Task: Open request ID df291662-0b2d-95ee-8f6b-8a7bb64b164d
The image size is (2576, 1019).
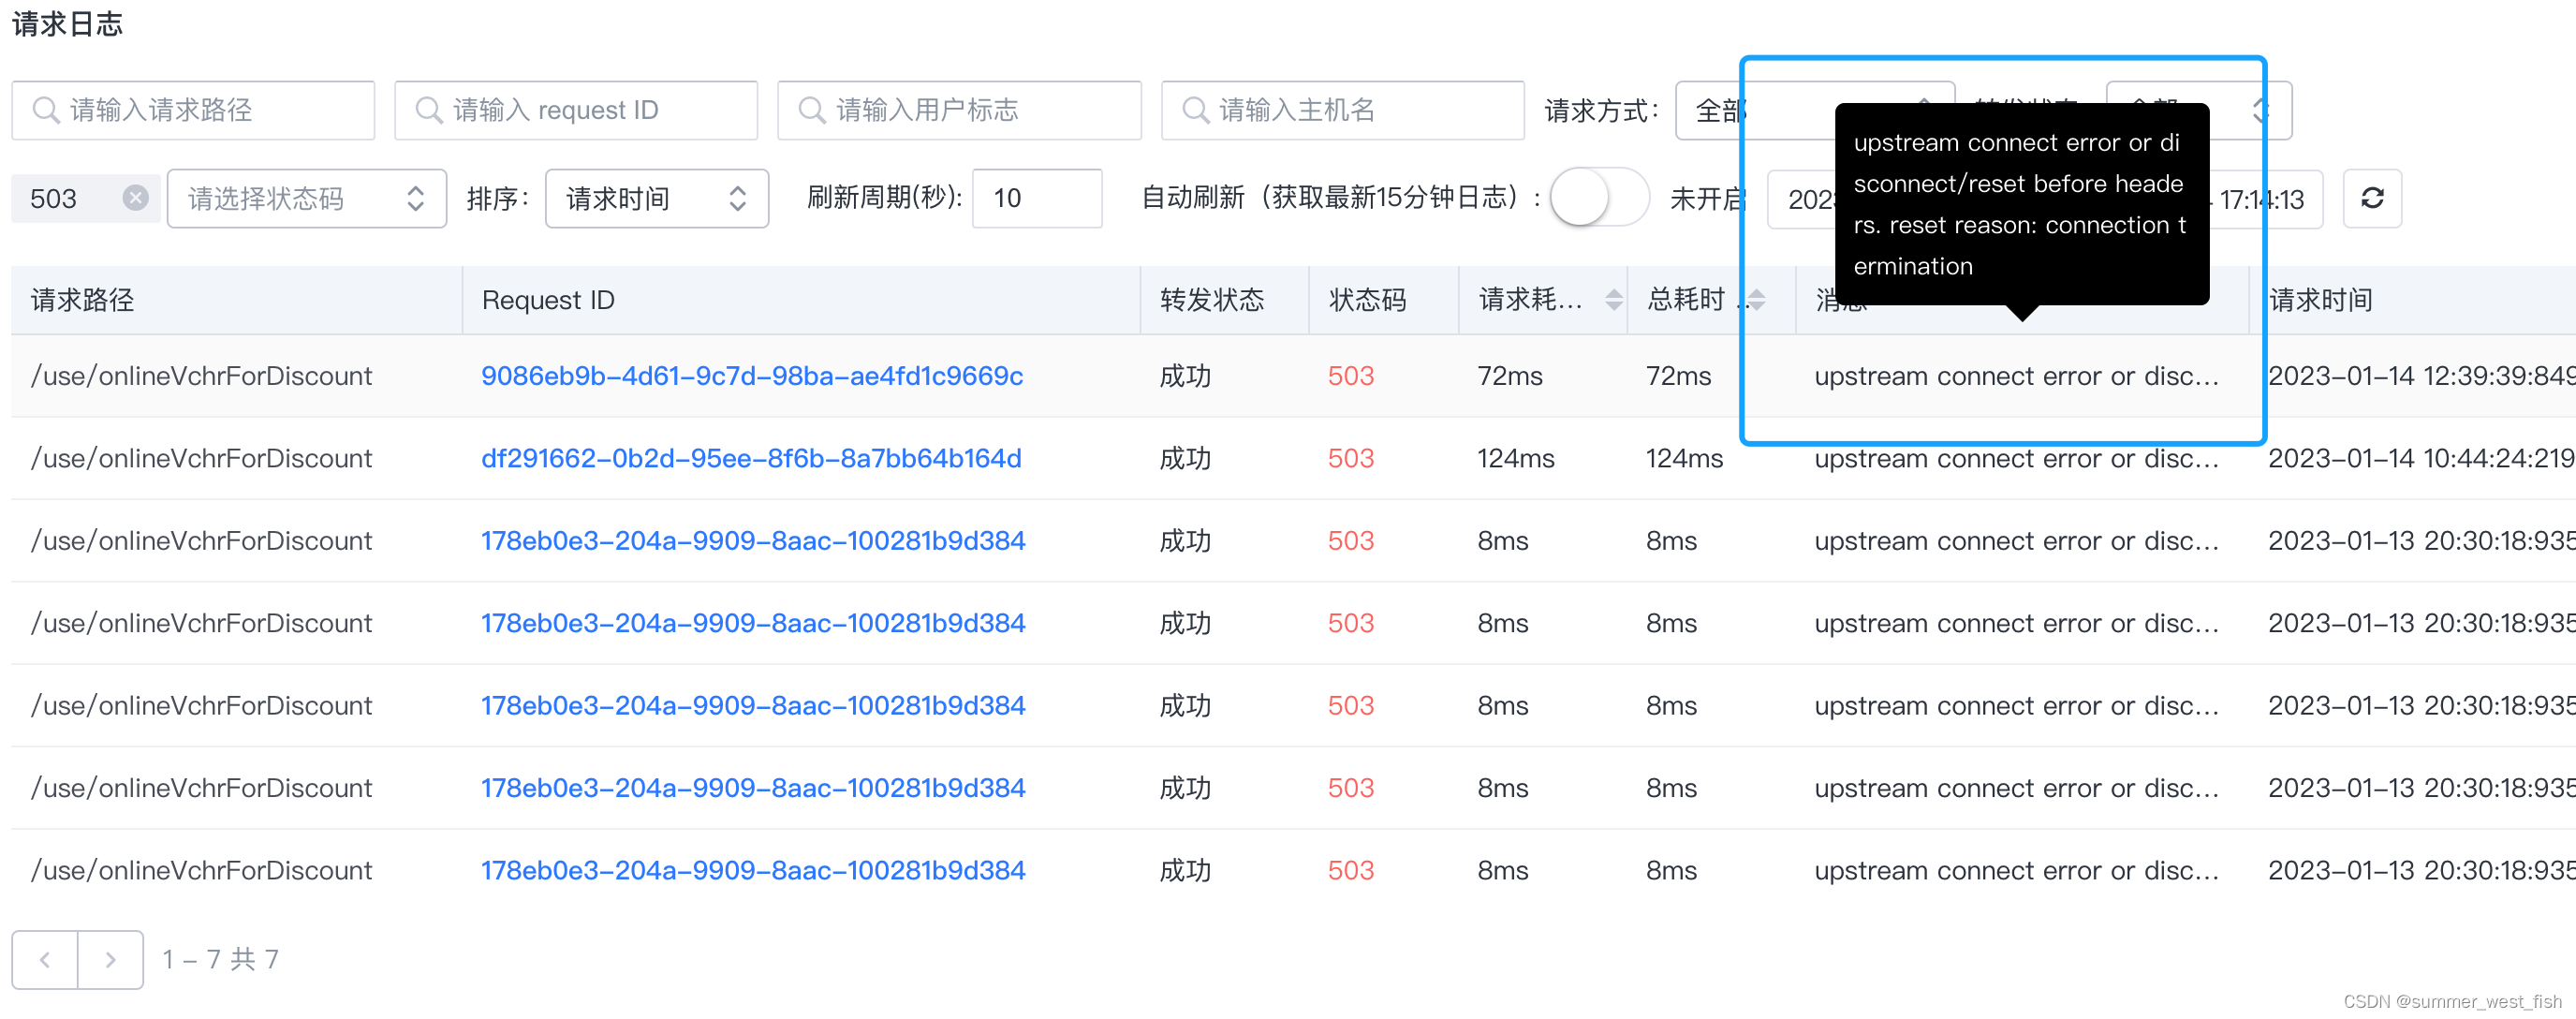Action: click(x=751, y=458)
